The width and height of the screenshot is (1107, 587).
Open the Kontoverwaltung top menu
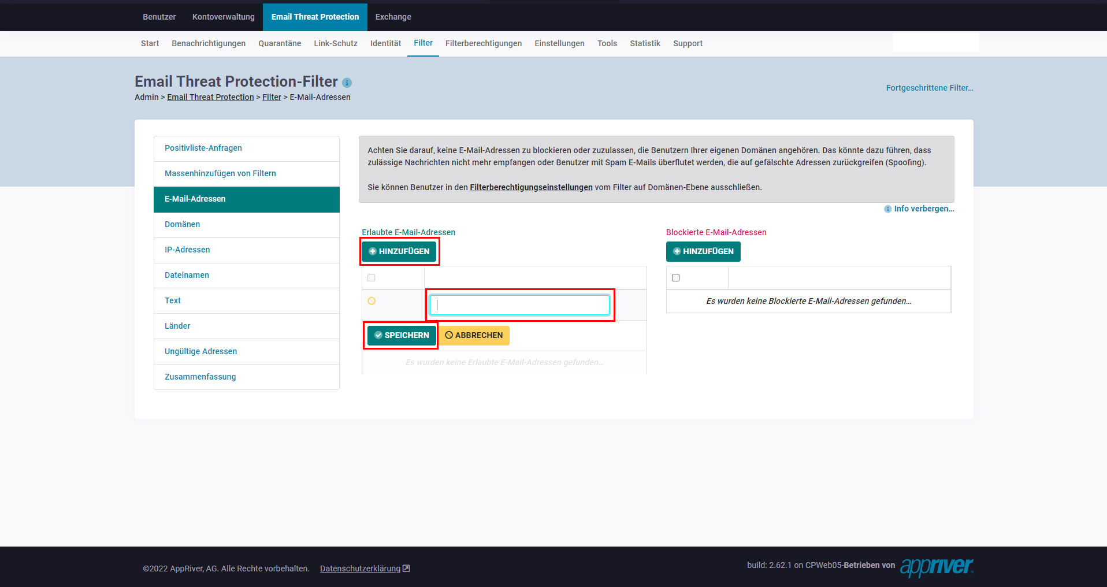[x=224, y=17]
